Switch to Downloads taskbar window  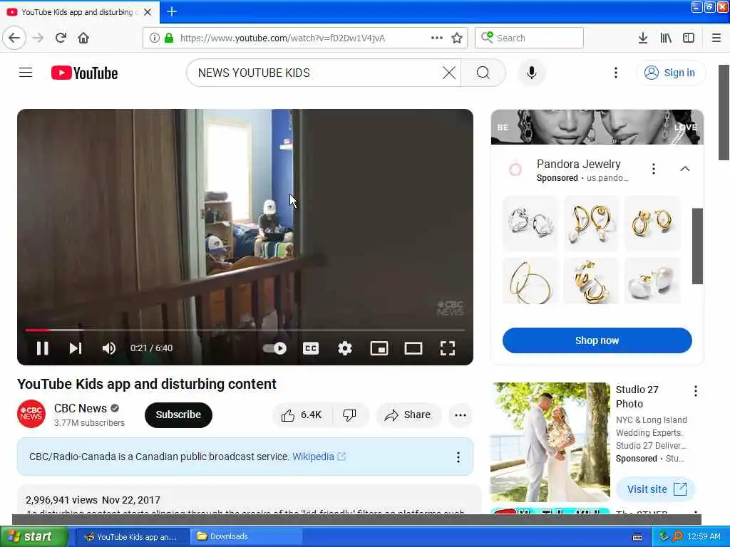click(246, 537)
